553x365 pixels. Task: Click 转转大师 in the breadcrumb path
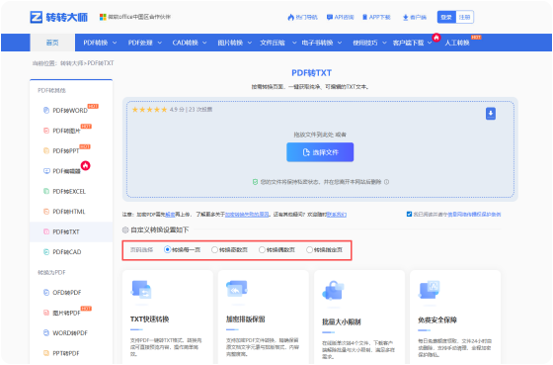[x=71, y=63]
